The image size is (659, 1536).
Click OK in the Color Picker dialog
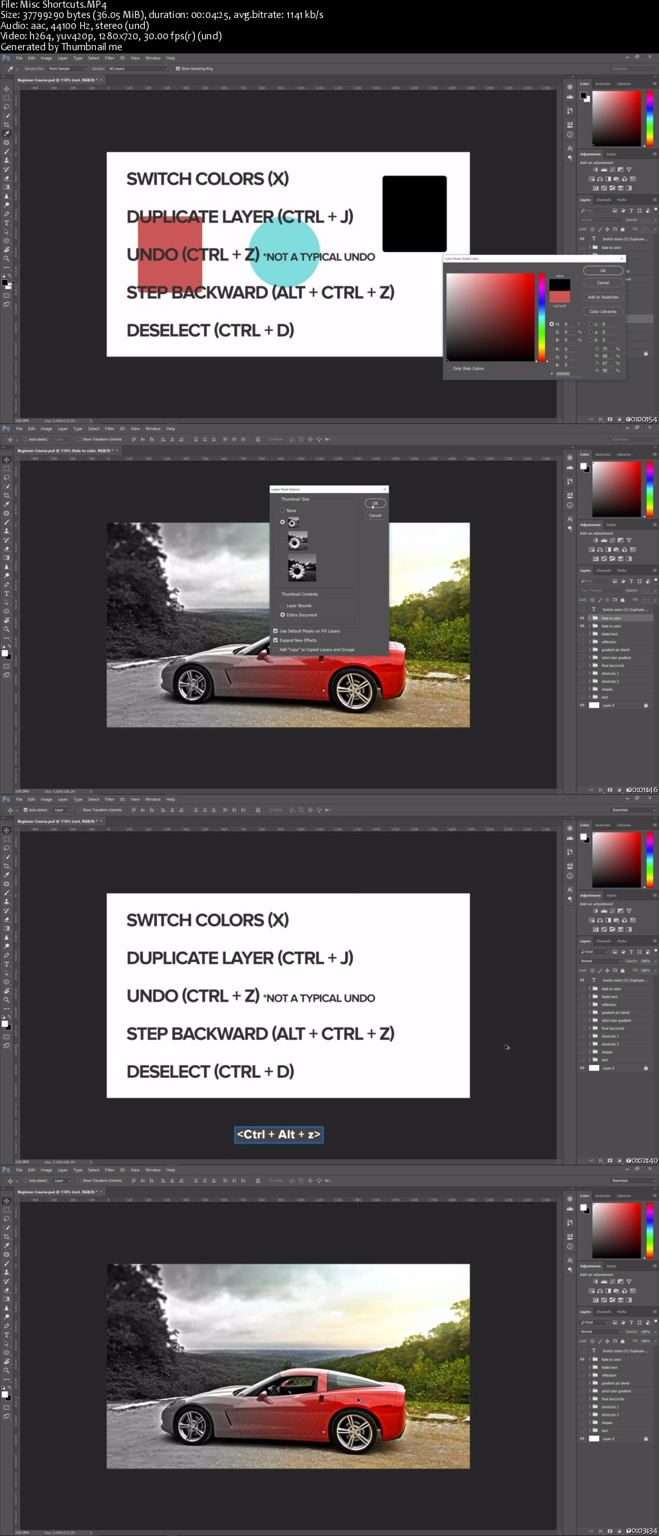tap(603, 271)
